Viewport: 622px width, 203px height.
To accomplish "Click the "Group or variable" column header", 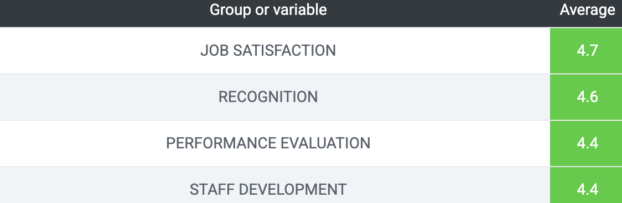I will (268, 10).
